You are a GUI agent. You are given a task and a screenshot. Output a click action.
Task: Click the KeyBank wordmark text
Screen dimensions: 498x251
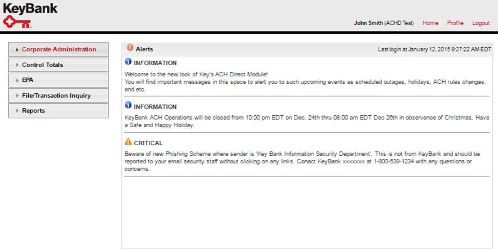30,8
